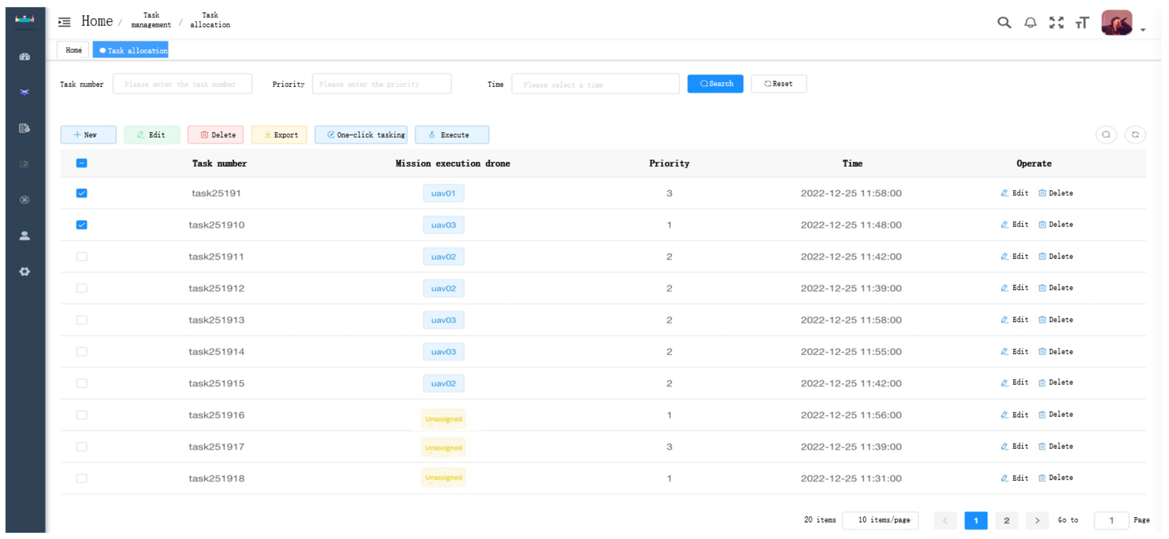Click the Task number input field
The height and width of the screenshot is (539, 1169).
pos(182,84)
